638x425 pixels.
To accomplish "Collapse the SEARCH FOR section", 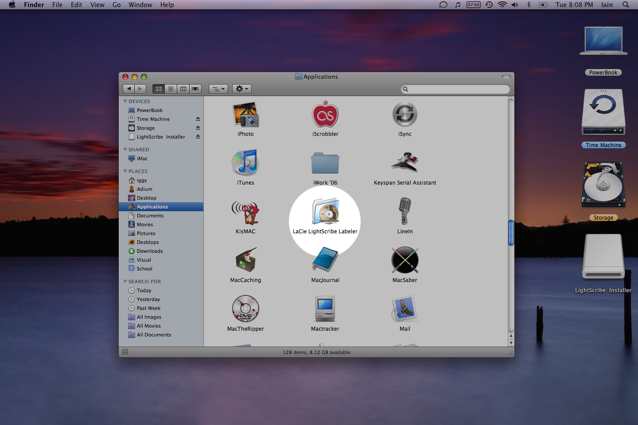I will (125, 282).
